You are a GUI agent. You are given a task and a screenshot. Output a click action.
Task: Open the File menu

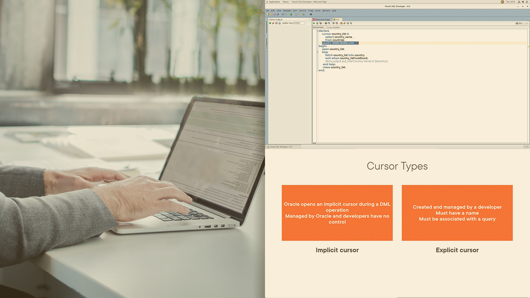(267, 11)
